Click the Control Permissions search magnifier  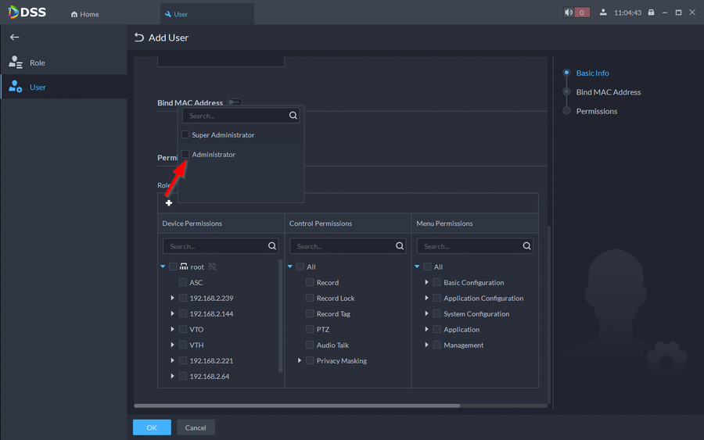point(400,246)
